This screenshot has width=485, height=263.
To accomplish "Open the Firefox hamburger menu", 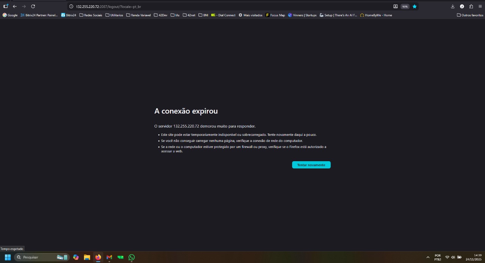I will click(x=480, y=6).
